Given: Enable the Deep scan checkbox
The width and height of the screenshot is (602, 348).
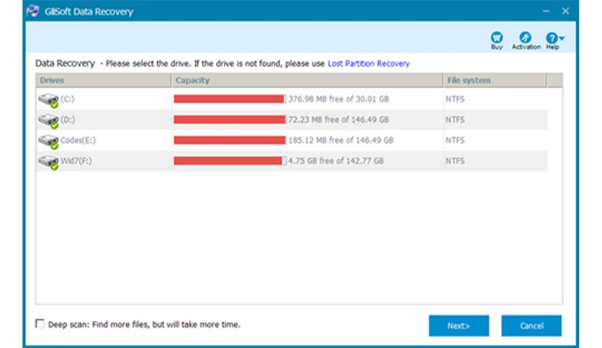Looking at the screenshot, I should (40, 324).
